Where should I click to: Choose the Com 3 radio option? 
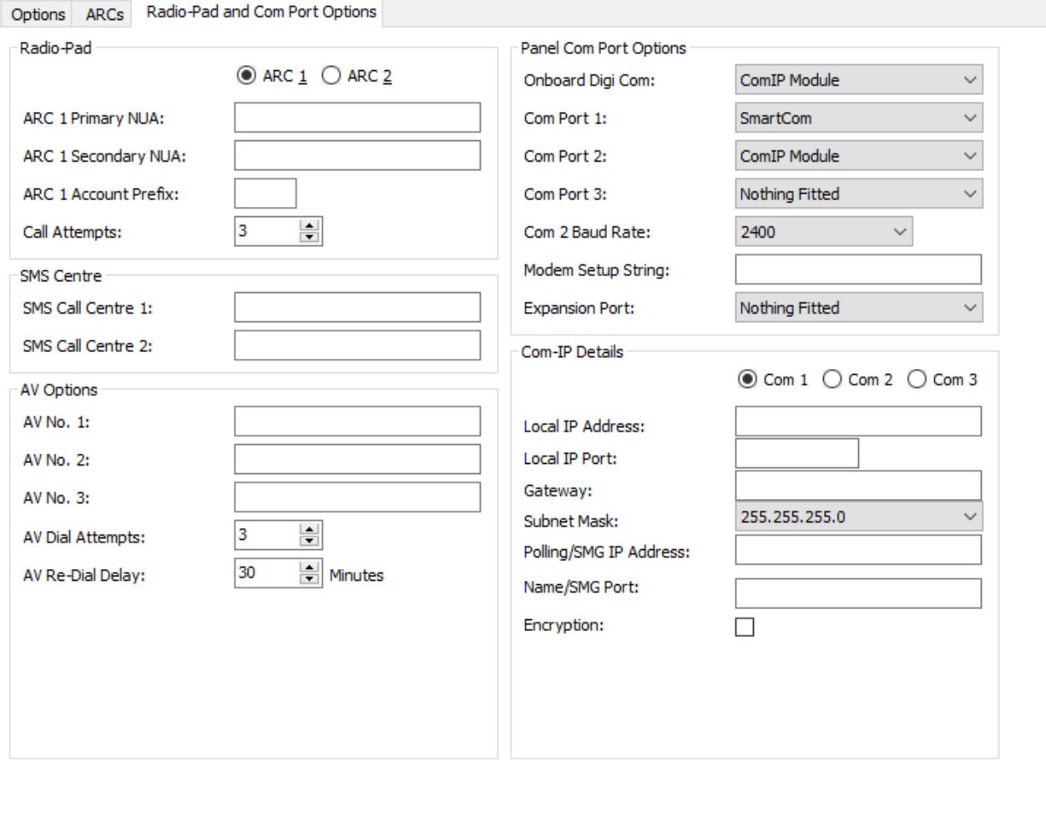(x=917, y=380)
